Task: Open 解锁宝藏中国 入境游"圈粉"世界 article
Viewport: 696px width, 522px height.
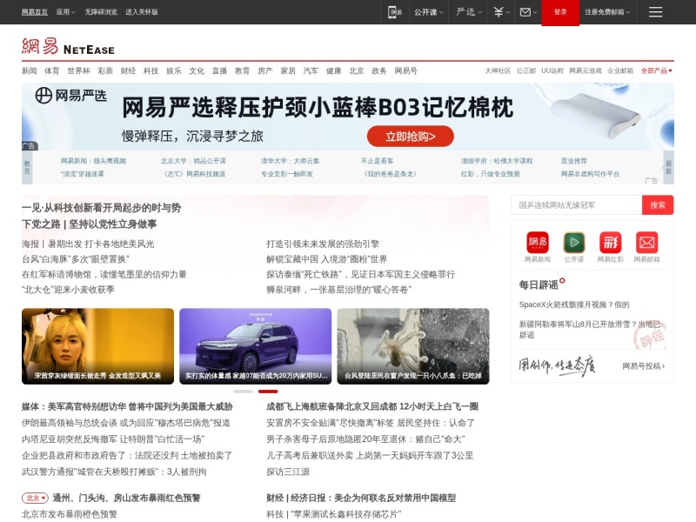Action: (327, 259)
